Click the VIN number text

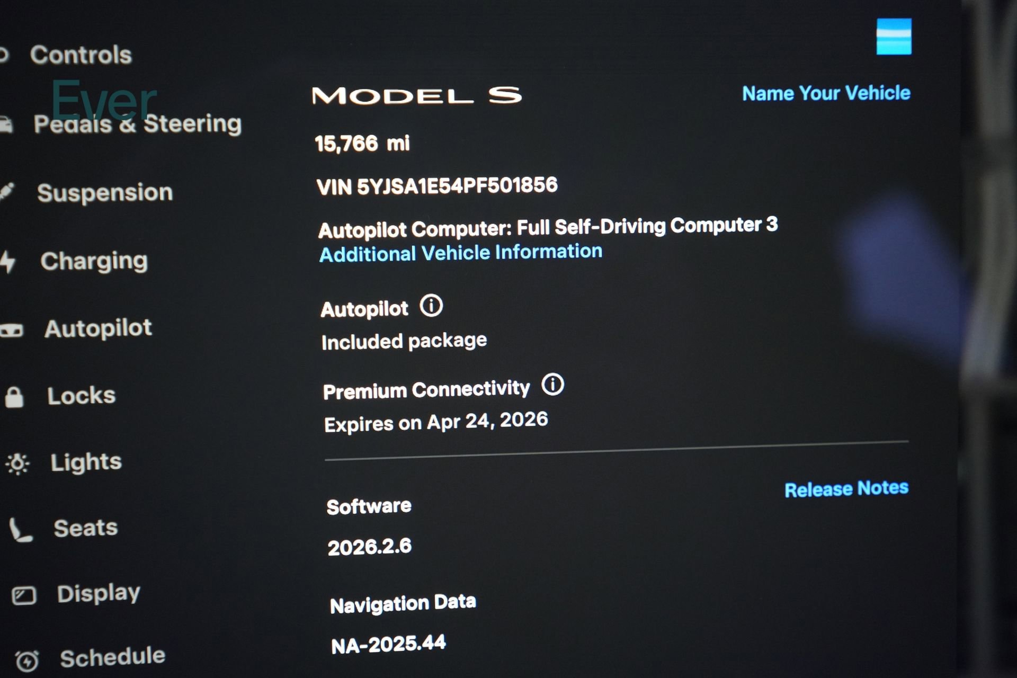[437, 186]
